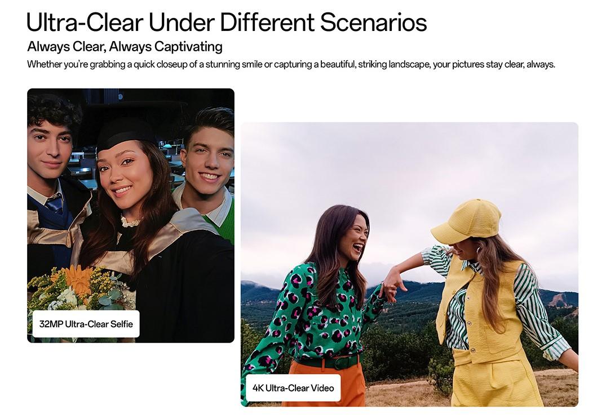Click the Always Clear, Always Captivating subheading
The image size is (606, 418).
(x=125, y=47)
